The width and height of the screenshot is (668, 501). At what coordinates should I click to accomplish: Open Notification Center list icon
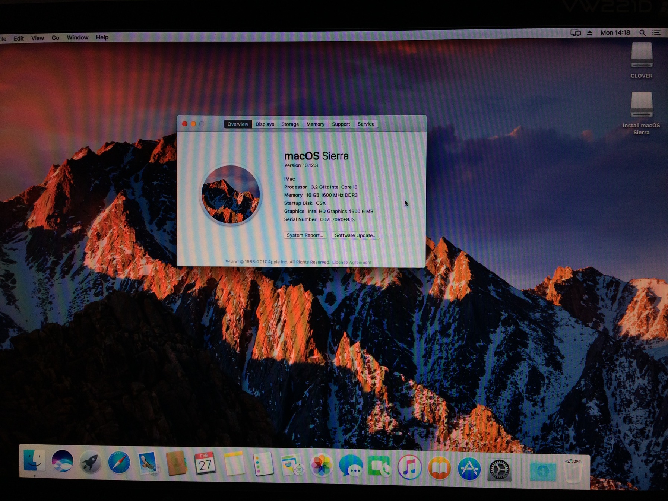point(656,33)
